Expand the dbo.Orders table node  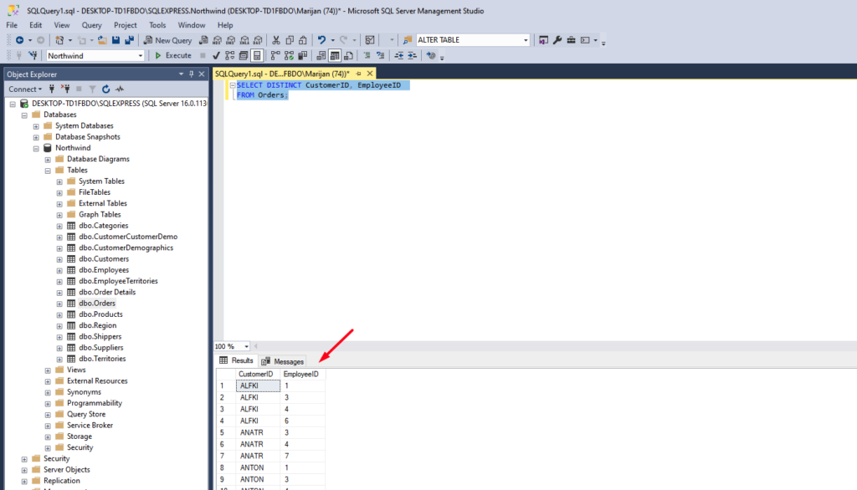59,304
